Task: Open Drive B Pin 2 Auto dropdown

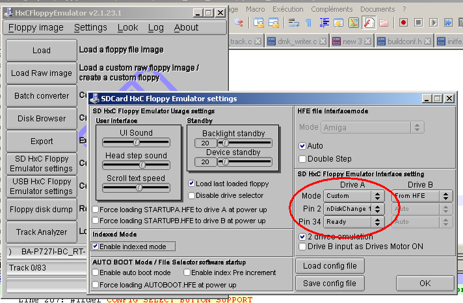Action: [422, 209]
